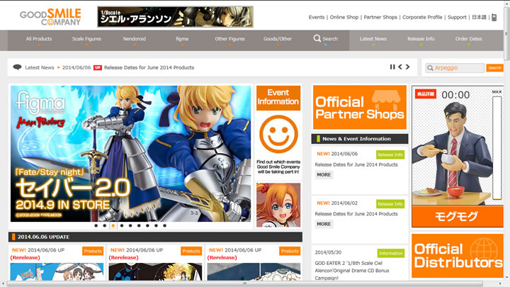Open the Order Dates tab
This screenshot has height=287, width=510.
click(x=469, y=40)
